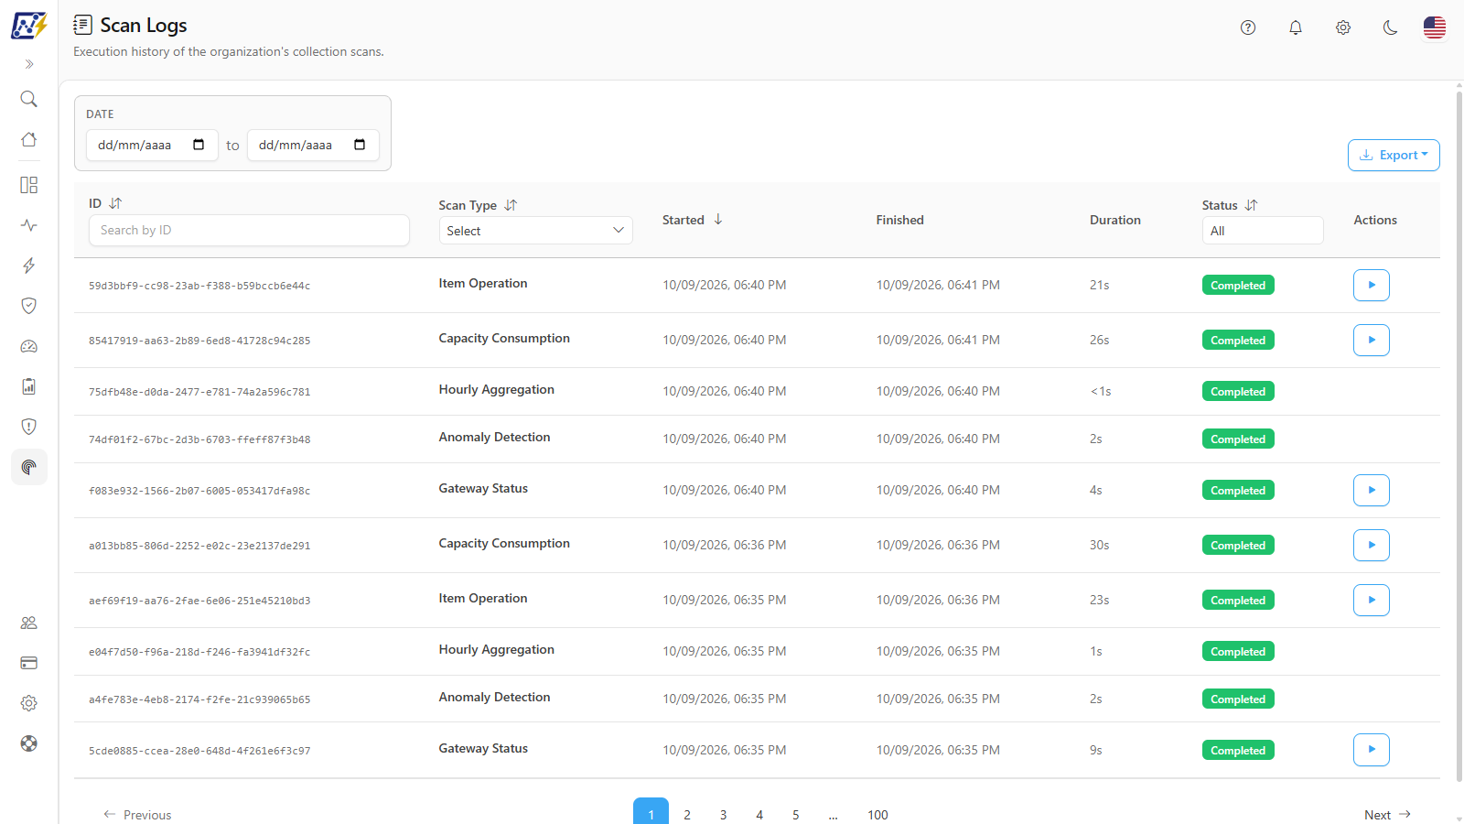Click the Next page link
1464x824 pixels.
pos(1388,814)
